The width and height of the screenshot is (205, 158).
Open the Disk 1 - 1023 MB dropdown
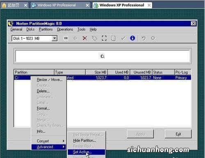[x=55, y=38]
